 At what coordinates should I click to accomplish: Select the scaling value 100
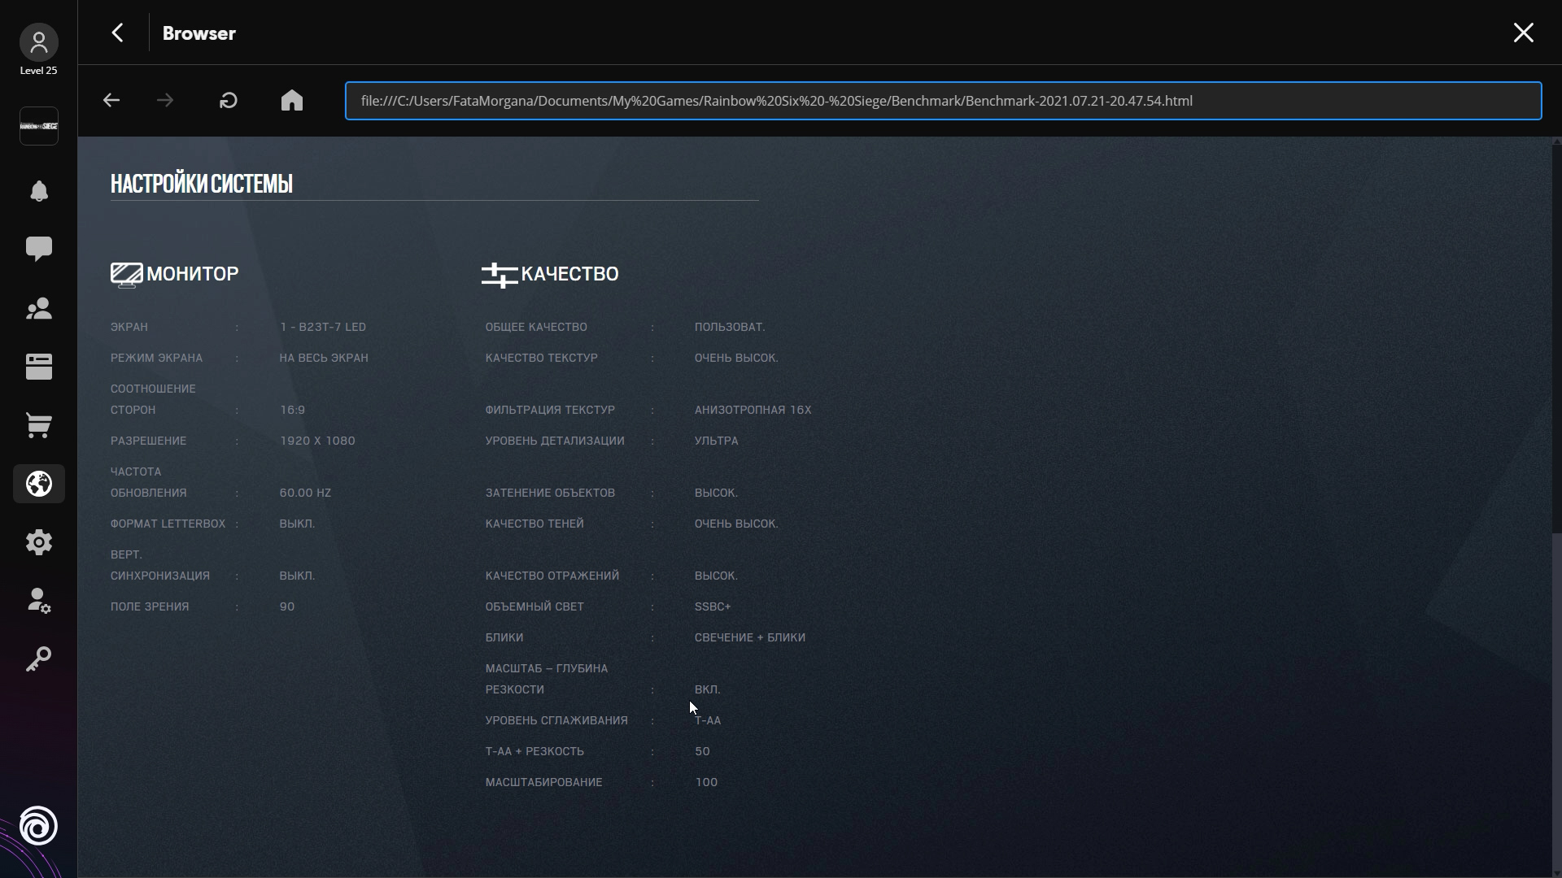706,782
